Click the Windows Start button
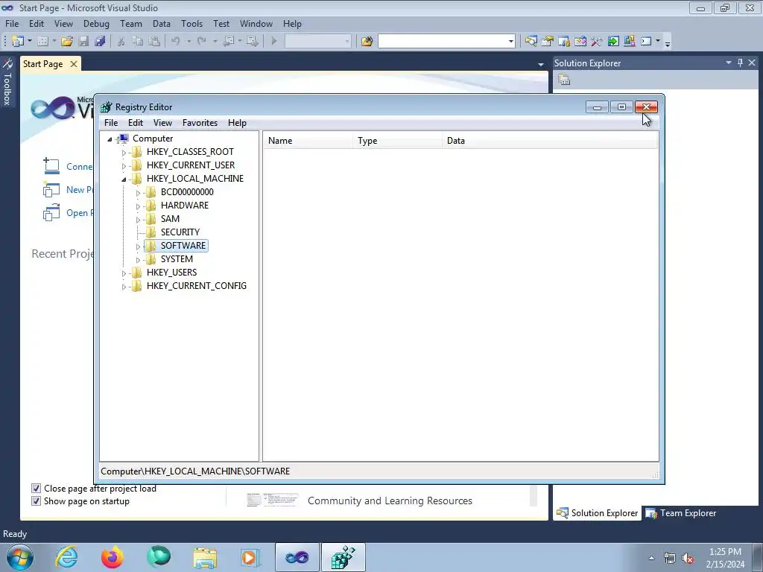This screenshot has height=572, width=763. coord(19,557)
